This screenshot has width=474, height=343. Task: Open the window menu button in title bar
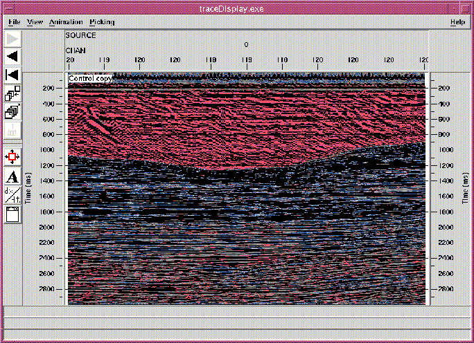[9, 8]
